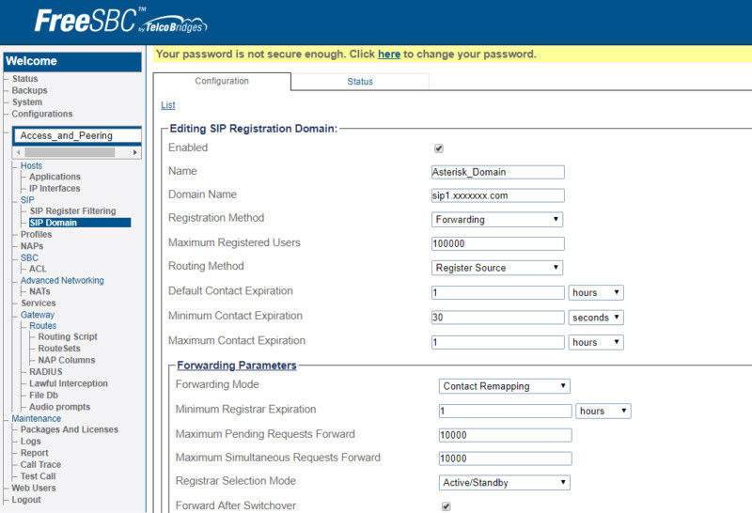Open the Registrar Selection Mode dropdown
The width and height of the screenshot is (752, 513).
coord(504,482)
